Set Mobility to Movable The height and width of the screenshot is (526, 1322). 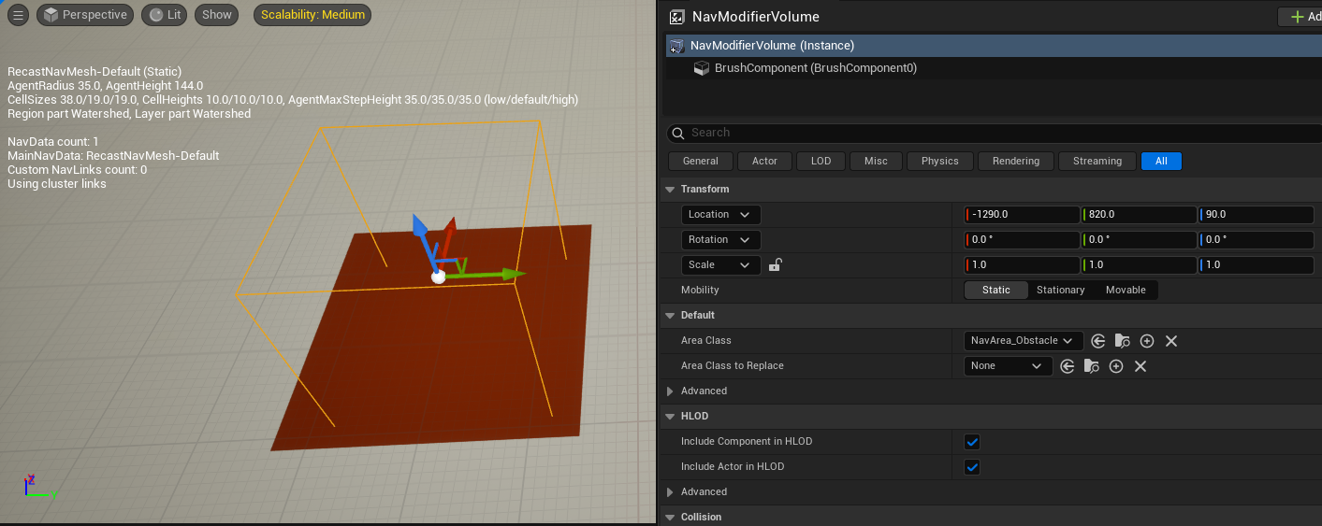tap(1126, 291)
